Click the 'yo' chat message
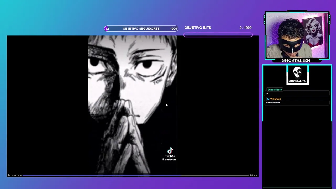This screenshot has height=189, width=336. pos(267,93)
